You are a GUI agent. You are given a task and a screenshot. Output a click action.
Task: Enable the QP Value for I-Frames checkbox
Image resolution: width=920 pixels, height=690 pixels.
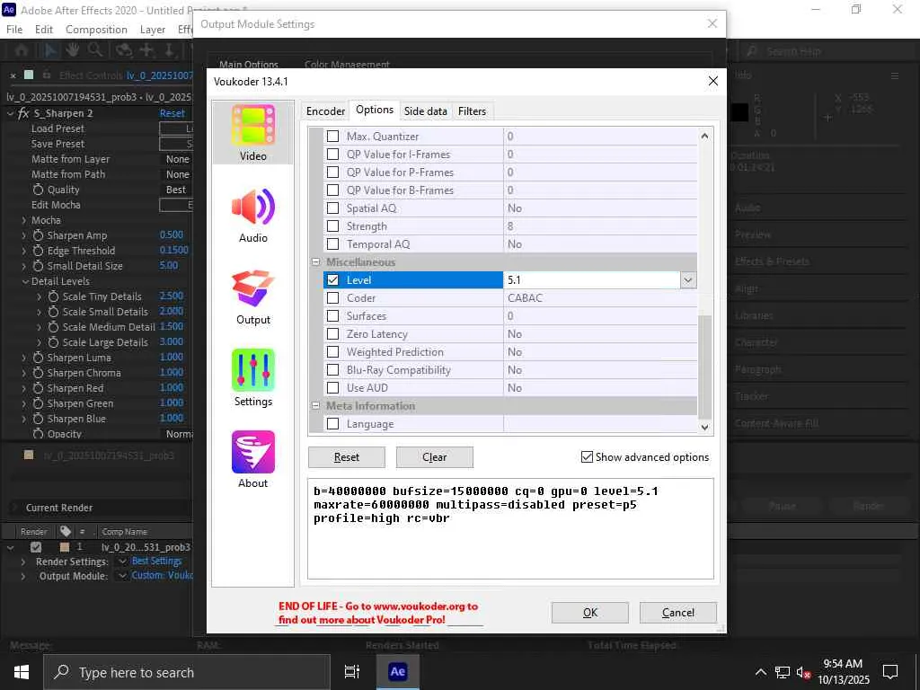tap(332, 155)
